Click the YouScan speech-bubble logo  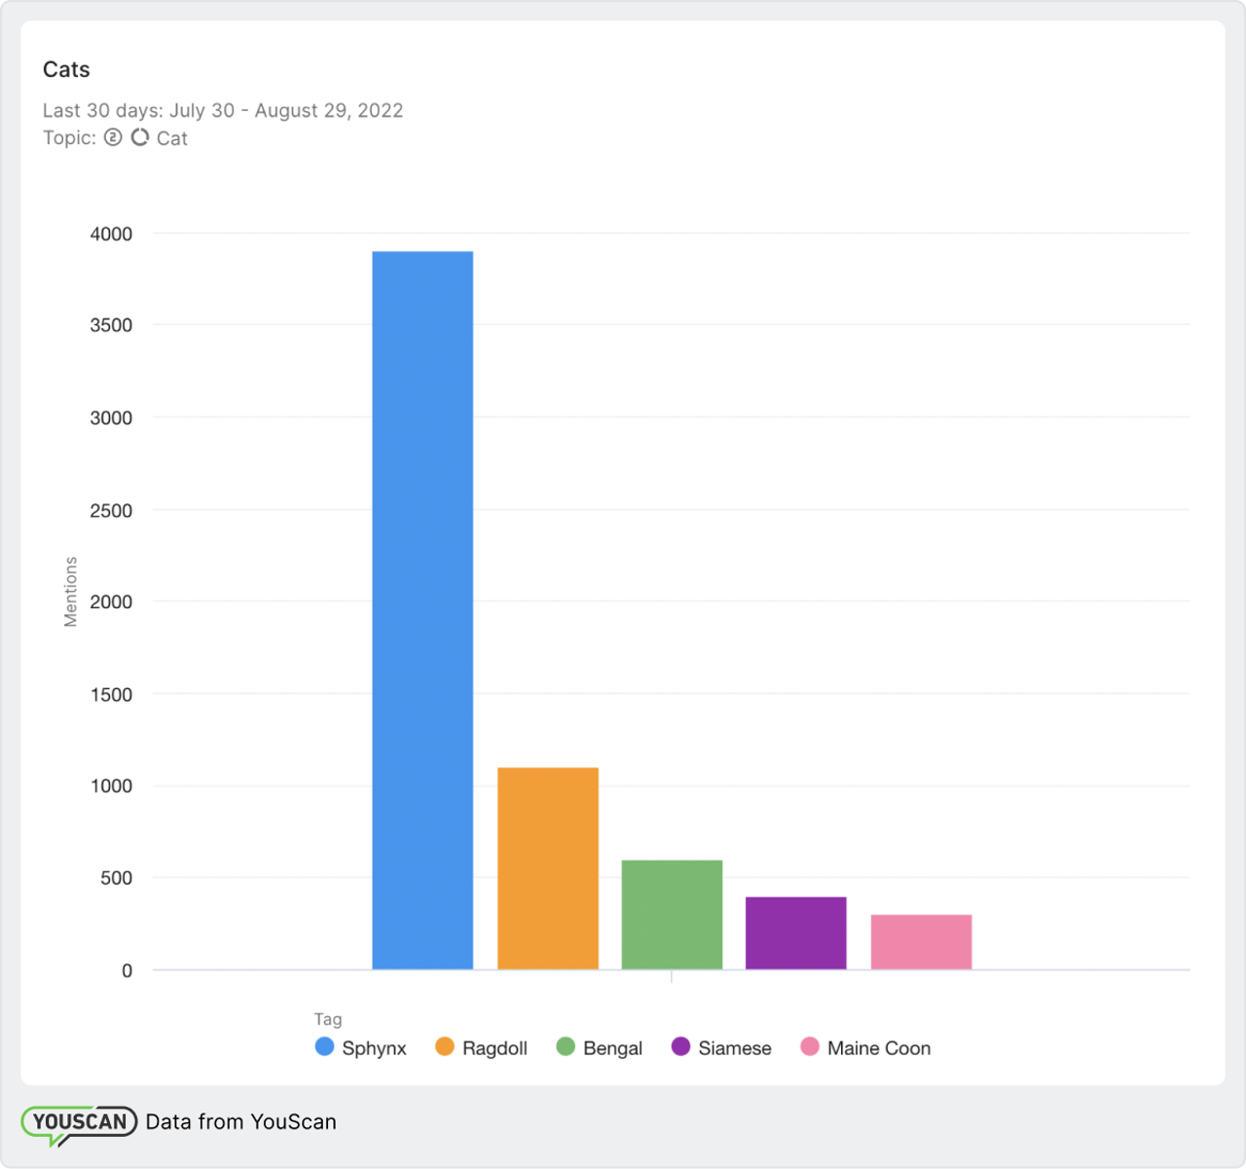point(79,1123)
